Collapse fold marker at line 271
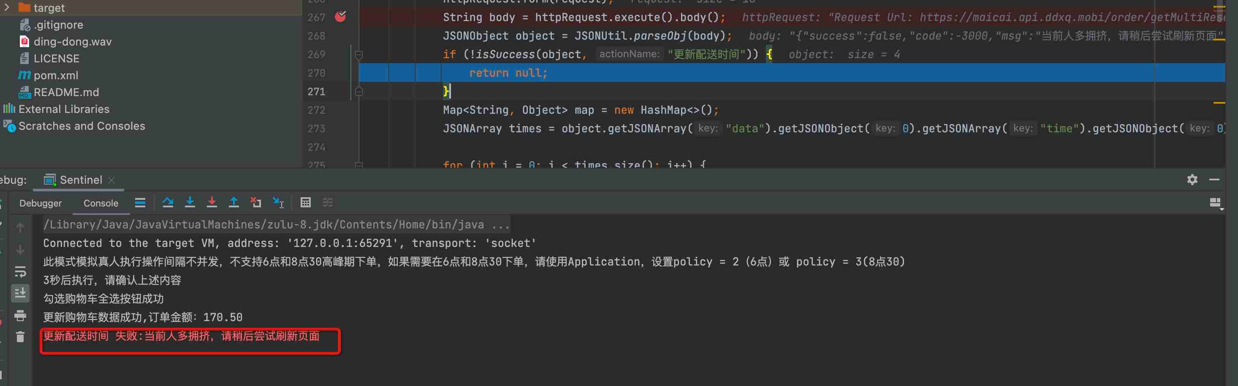Image resolution: width=1238 pixels, height=386 pixels. (358, 91)
